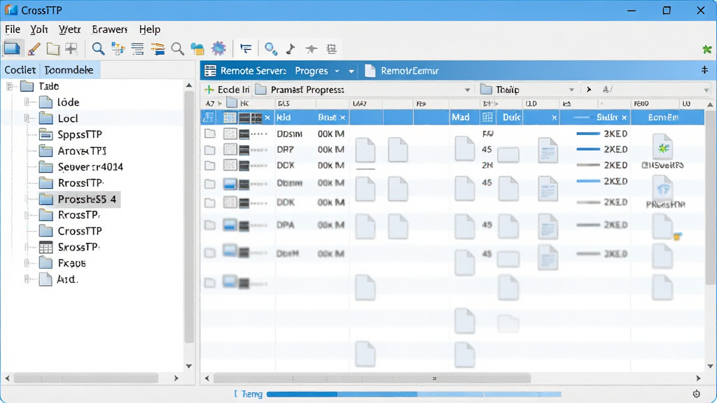Click the table icon beside SrossTP
Image resolution: width=717 pixels, height=403 pixels.
[46, 247]
